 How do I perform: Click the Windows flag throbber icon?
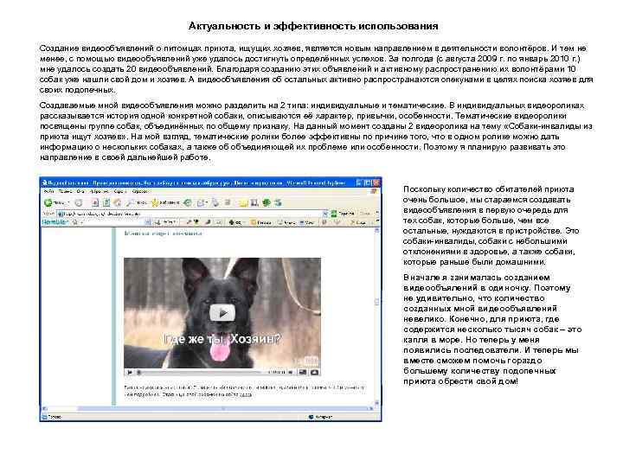click(374, 191)
